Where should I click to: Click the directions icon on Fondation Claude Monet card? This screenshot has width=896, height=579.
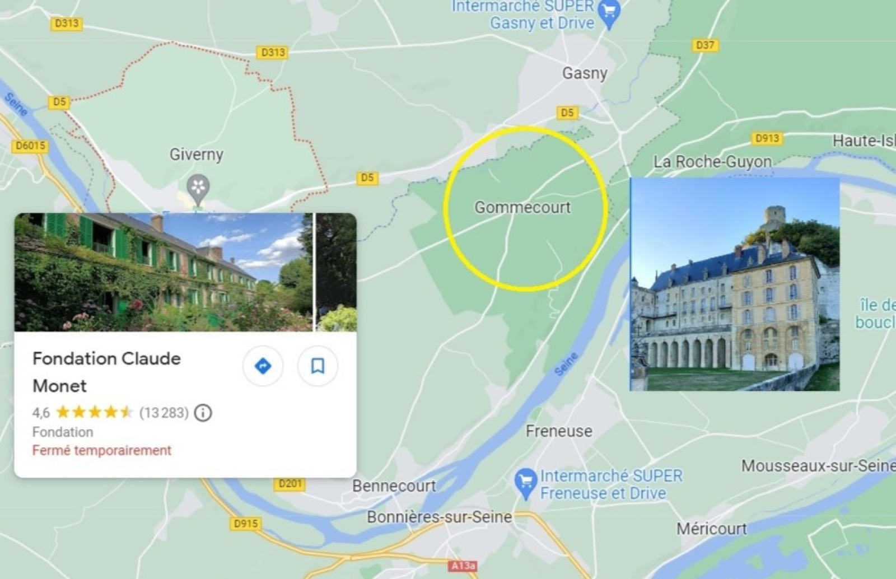pyautogui.click(x=263, y=366)
